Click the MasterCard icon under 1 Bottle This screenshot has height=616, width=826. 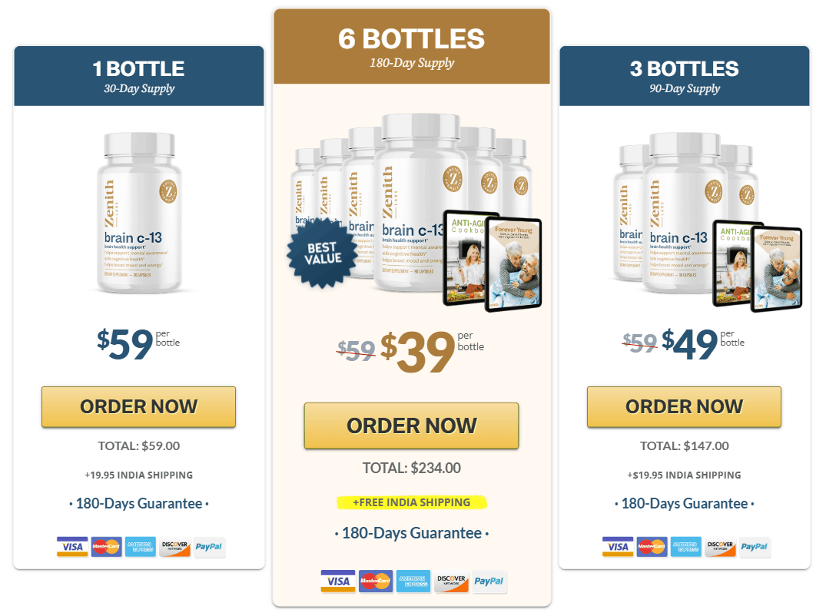[106, 547]
